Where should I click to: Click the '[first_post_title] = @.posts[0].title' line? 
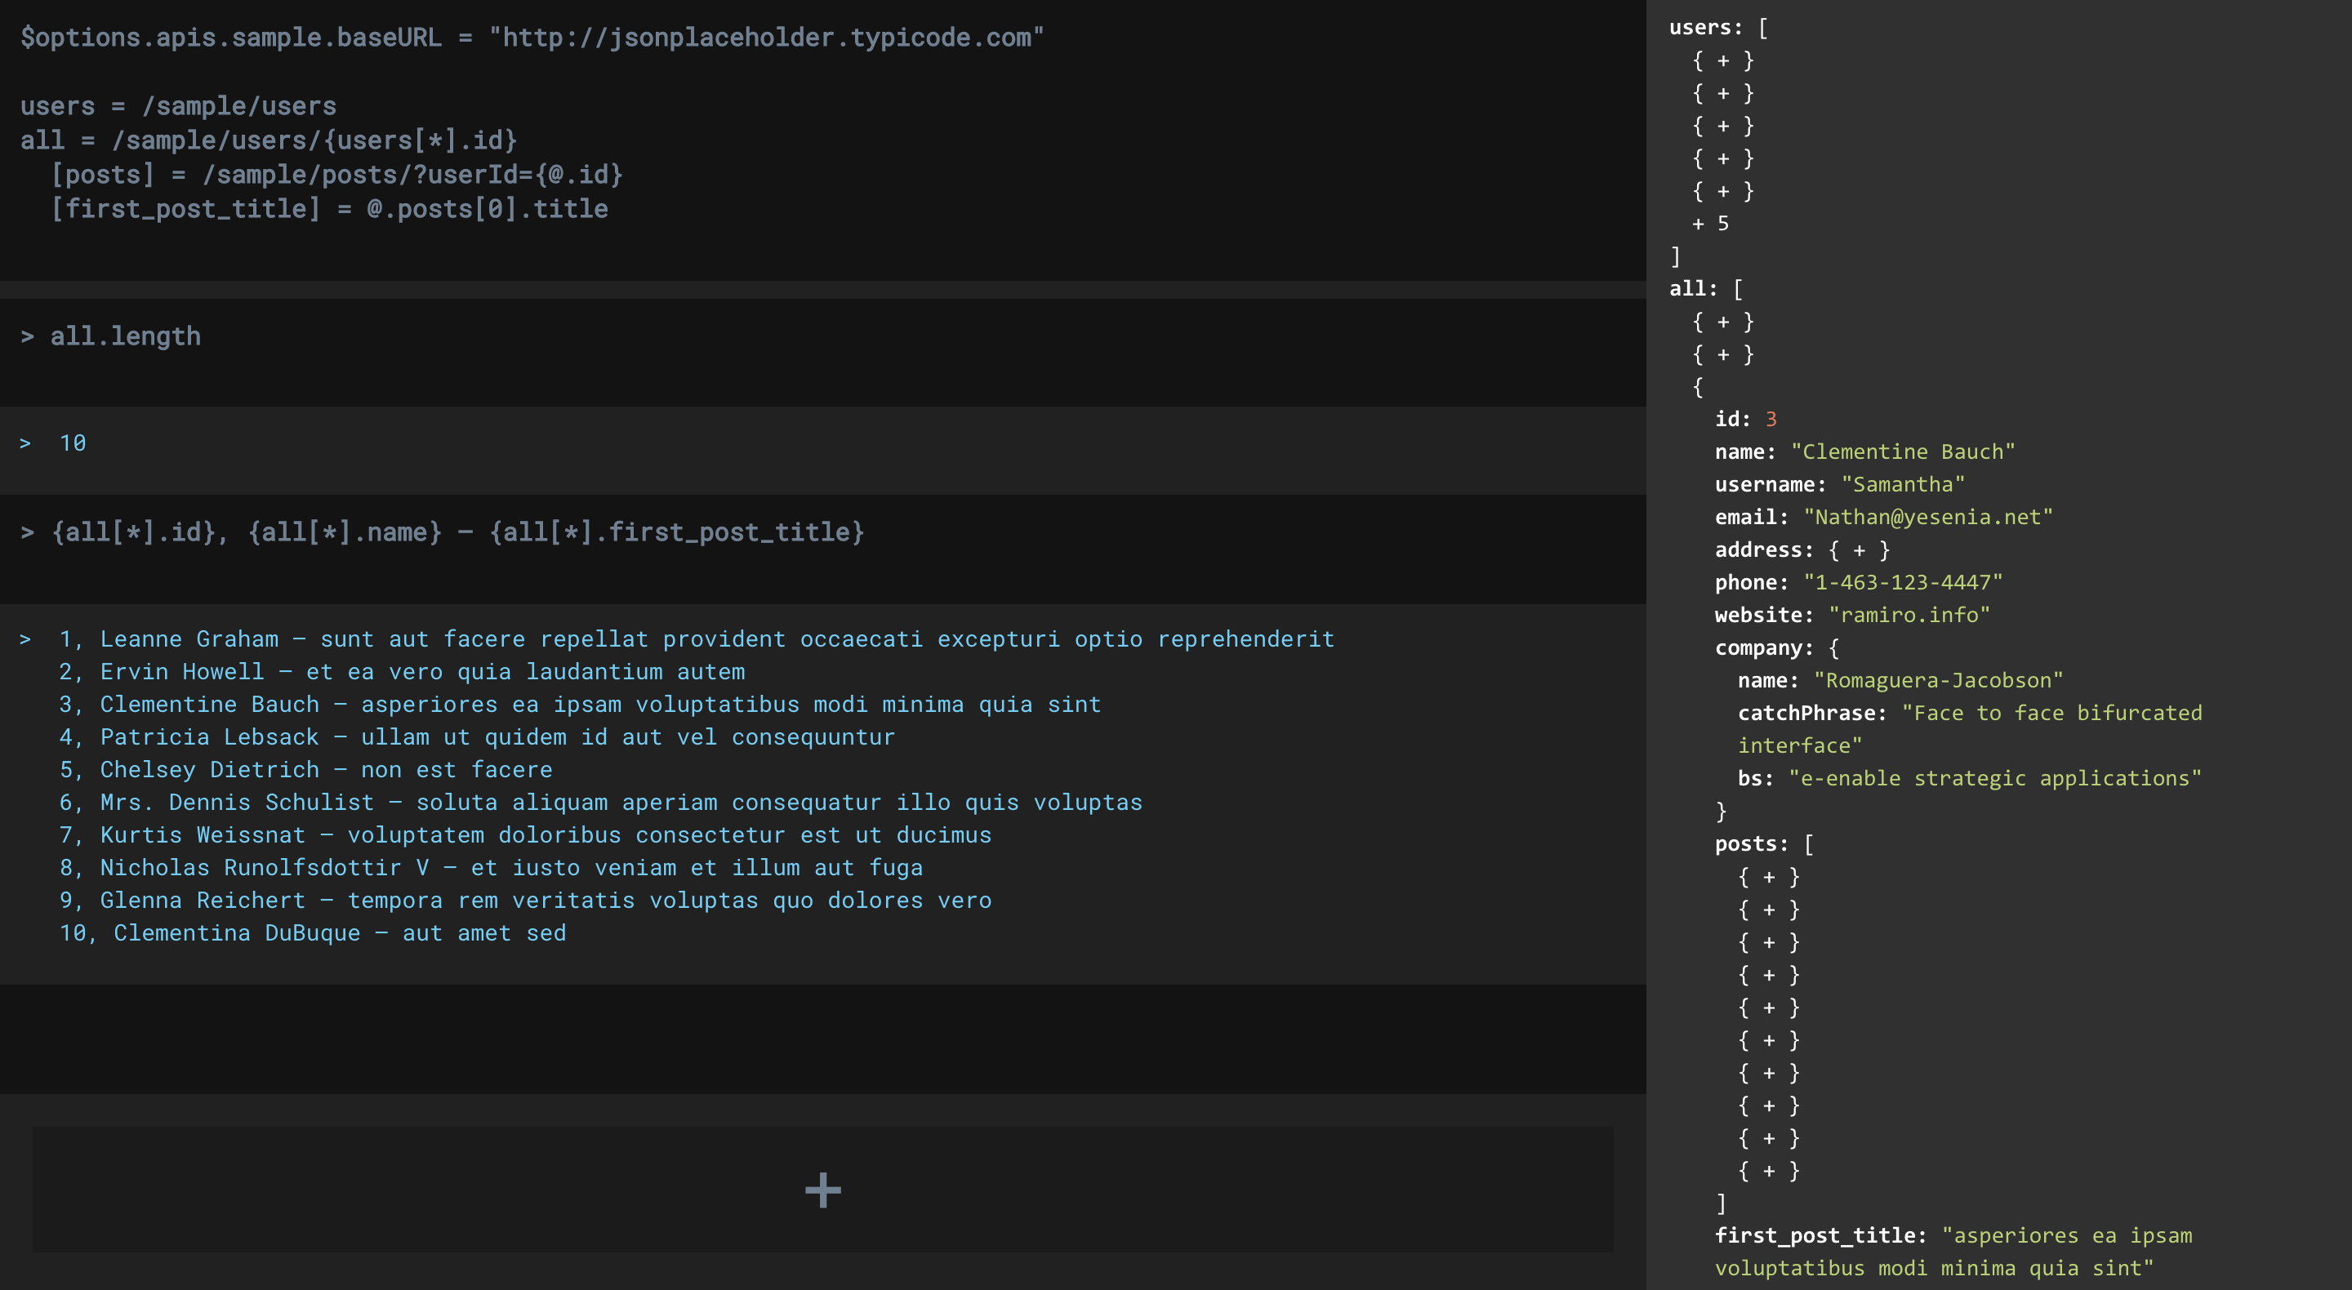[330, 209]
